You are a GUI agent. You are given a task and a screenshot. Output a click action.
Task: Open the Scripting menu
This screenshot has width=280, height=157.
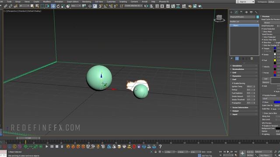tap(123, 2)
